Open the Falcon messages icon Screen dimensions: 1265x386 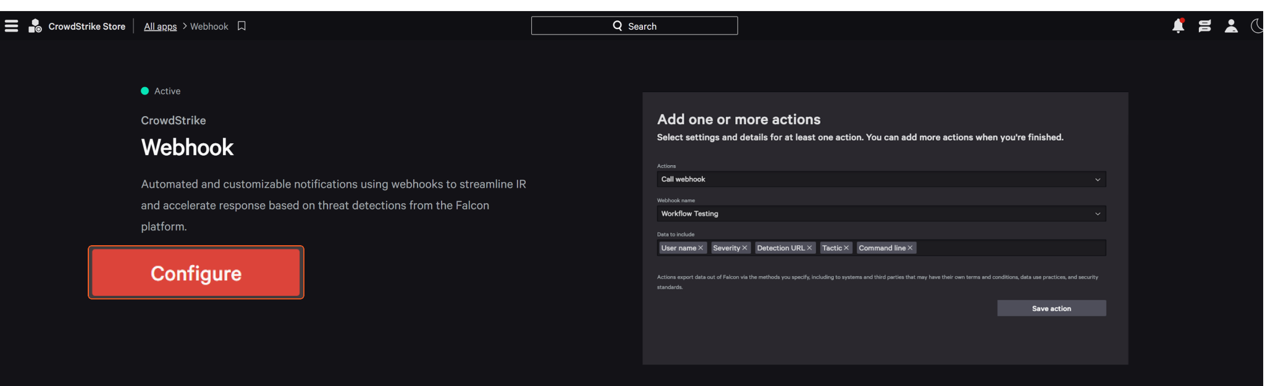(1204, 26)
